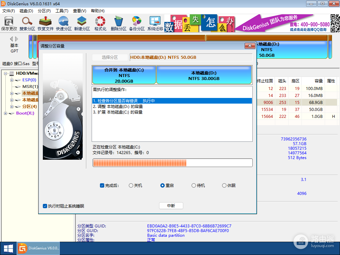Open the 分区(P) menu
Screen dimensions: 340x255
point(44,11)
